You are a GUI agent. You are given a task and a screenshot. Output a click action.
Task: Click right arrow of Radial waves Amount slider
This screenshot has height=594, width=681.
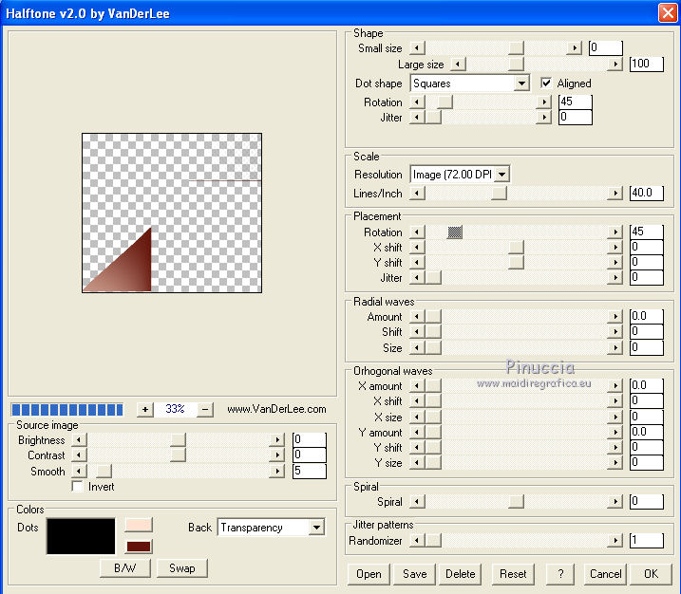tap(615, 316)
